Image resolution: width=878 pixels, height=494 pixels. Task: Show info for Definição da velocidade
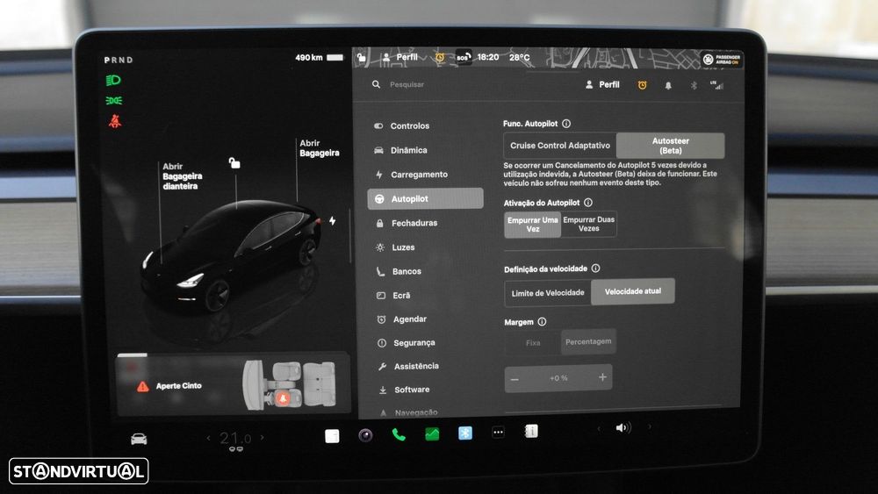[x=596, y=268]
